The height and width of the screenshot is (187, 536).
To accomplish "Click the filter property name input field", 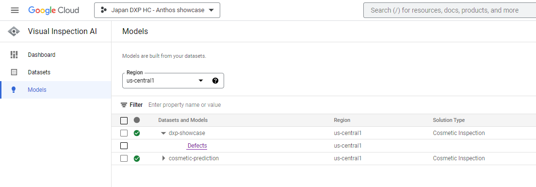I will pos(185,105).
